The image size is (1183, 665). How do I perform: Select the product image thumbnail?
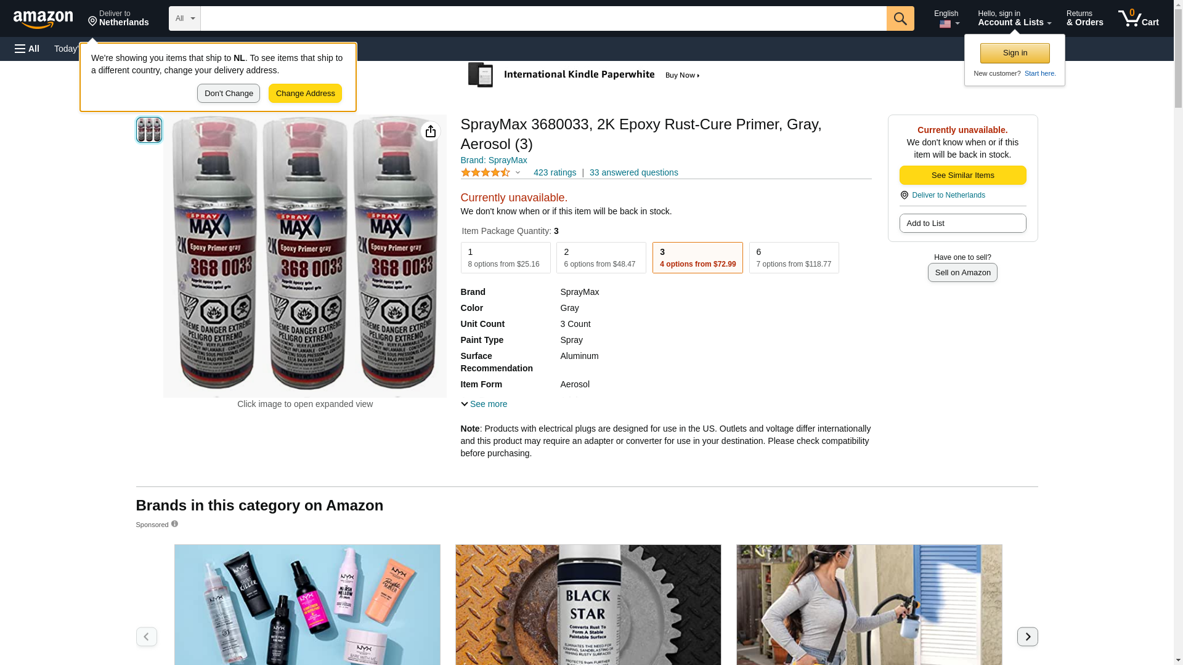[149, 130]
